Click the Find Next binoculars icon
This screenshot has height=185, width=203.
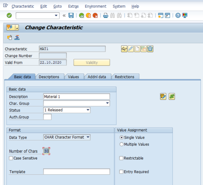[119, 16]
